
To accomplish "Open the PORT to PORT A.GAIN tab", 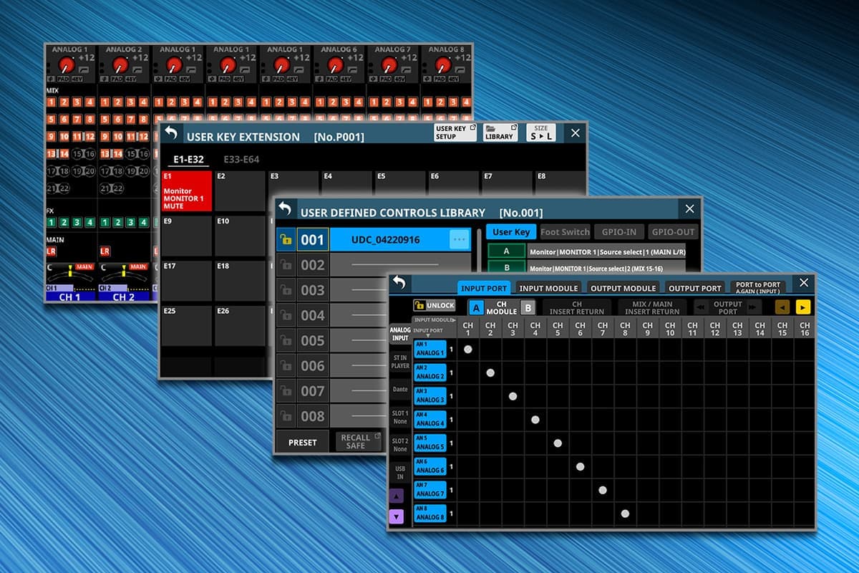I will pyautogui.click(x=758, y=288).
